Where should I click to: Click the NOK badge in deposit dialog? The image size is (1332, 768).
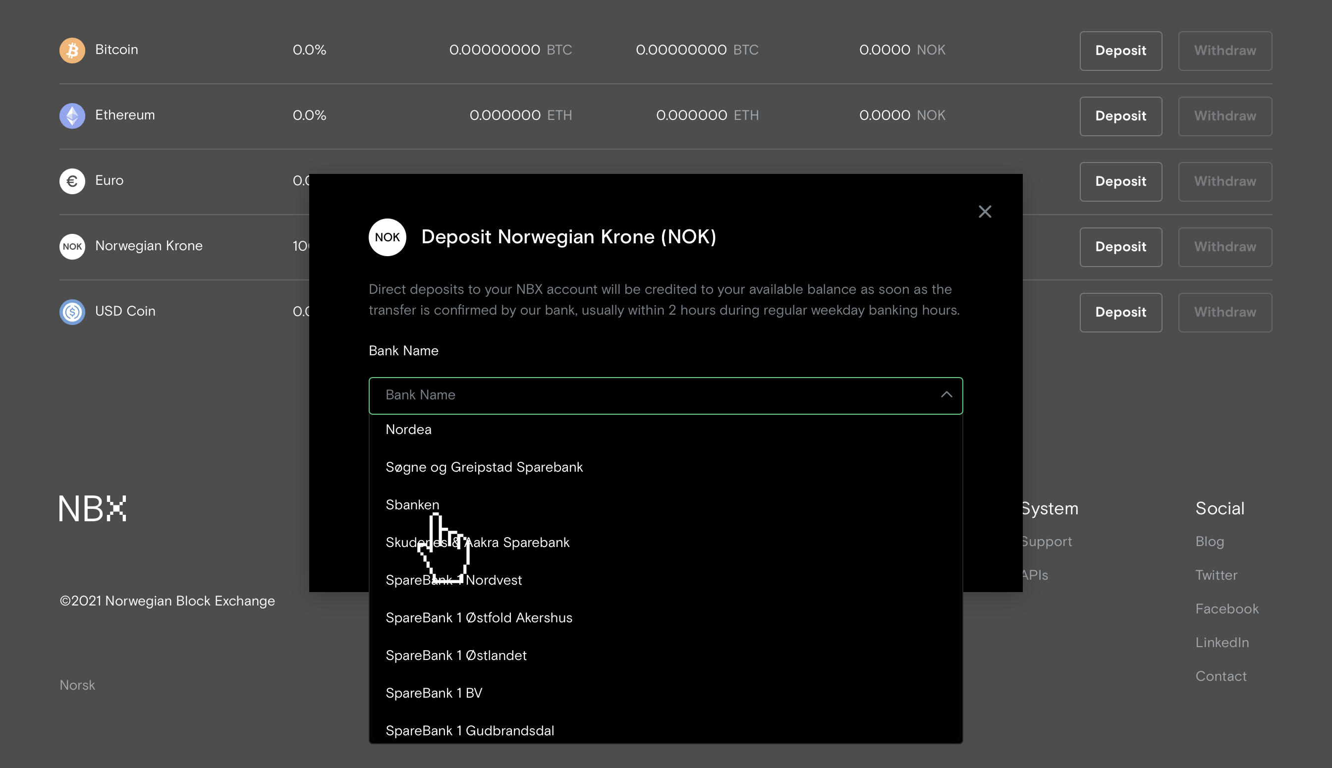point(387,237)
